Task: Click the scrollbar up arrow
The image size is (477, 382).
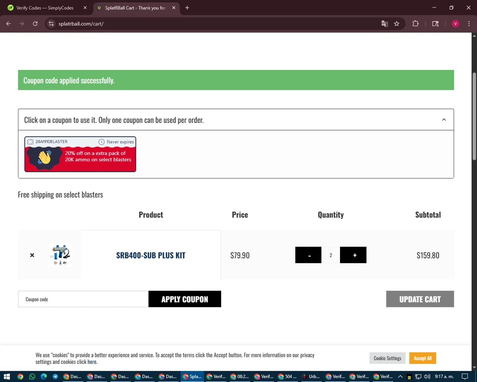Action: click(474, 36)
